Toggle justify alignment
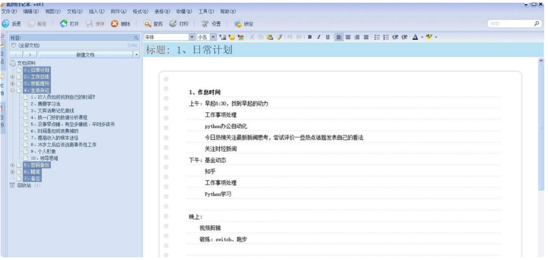The width and height of the screenshot is (548, 260). (366, 37)
